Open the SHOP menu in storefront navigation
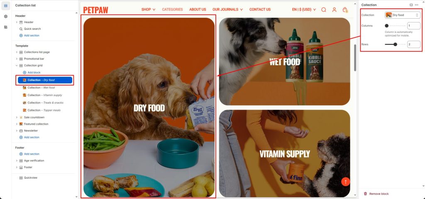425x199 pixels. pyautogui.click(x=149, y=10)
